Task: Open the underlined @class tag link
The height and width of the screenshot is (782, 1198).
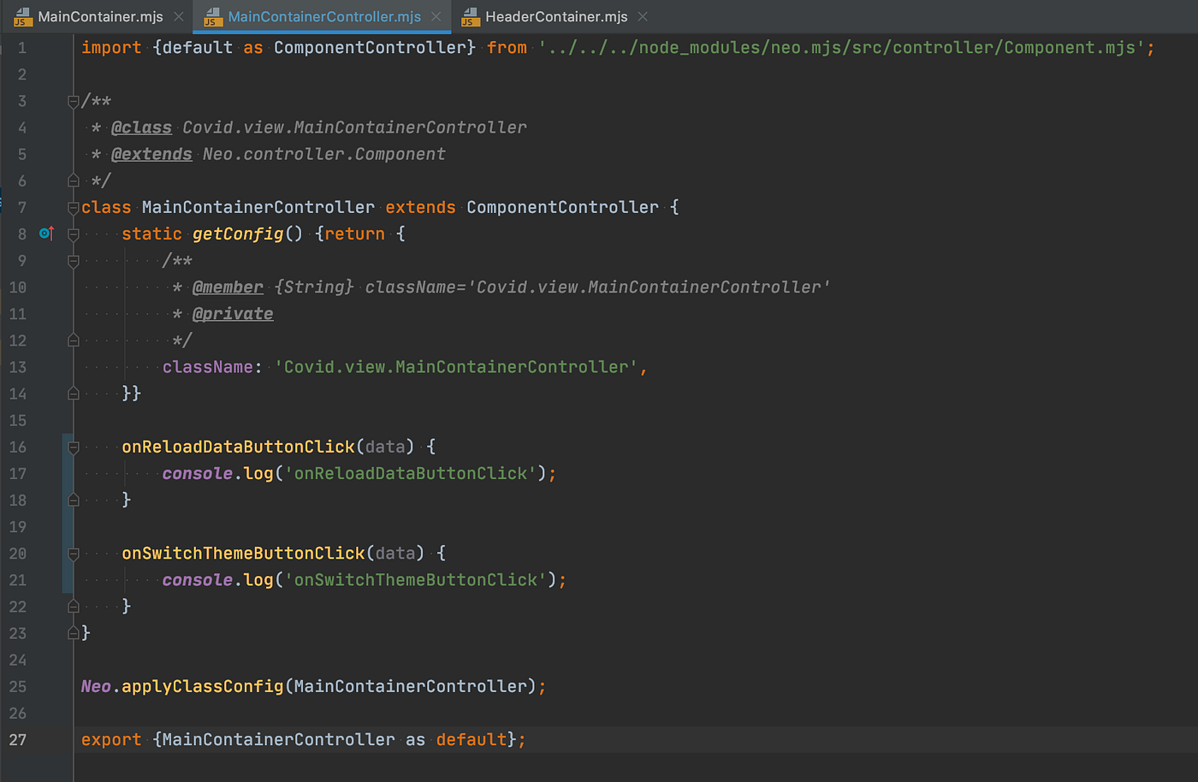Action: [141, 127]
